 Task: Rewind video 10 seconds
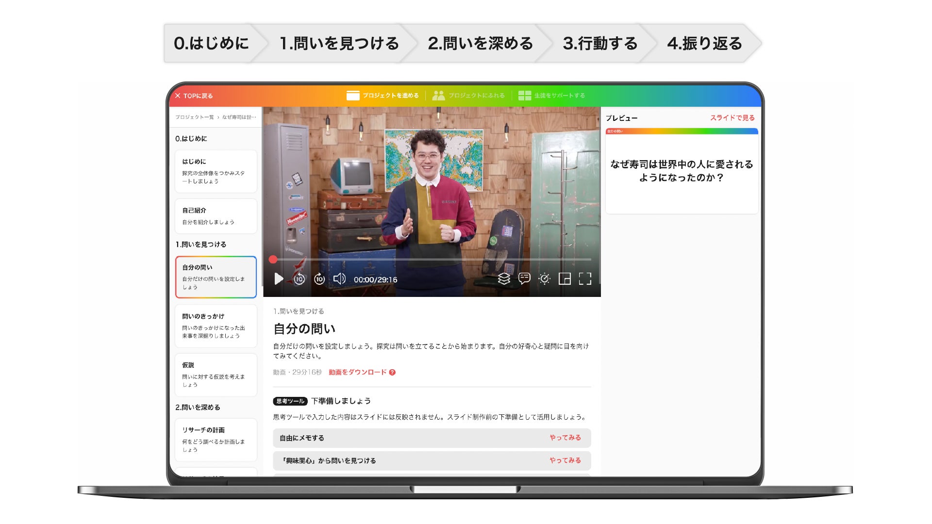point(299,279)
